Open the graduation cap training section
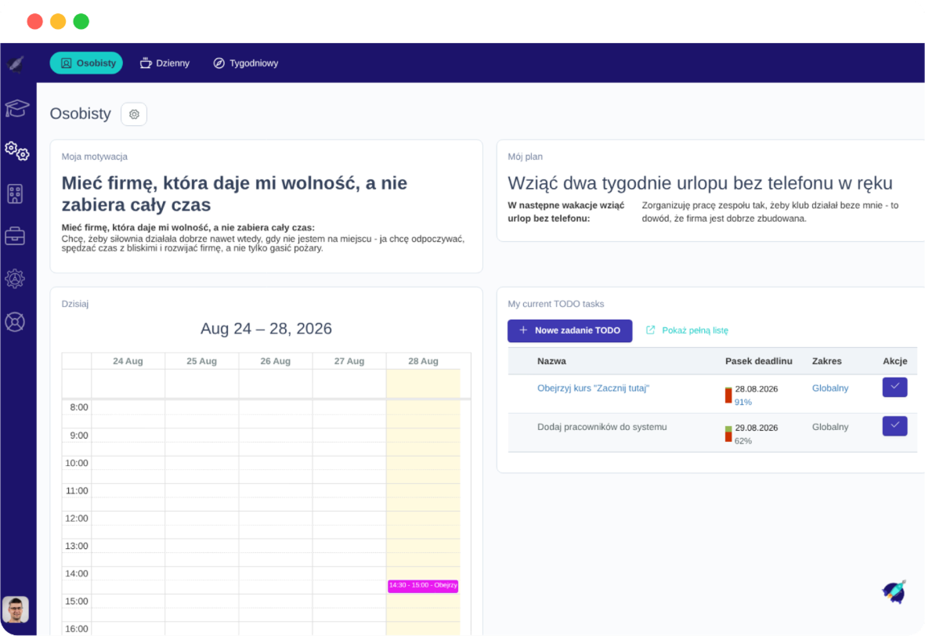 pos(16,108)
